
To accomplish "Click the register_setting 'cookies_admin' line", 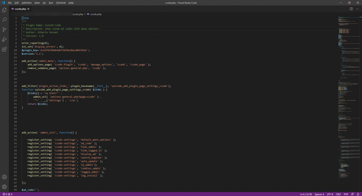I will tap(66, 168).
